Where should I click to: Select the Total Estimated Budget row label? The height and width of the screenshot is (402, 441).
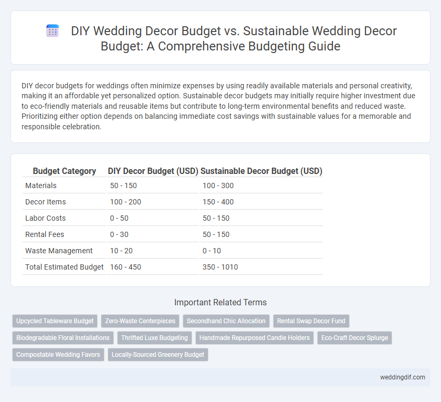point(65,267)
